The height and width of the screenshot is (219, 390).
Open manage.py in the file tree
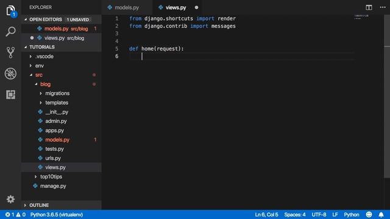coord(53,186)
